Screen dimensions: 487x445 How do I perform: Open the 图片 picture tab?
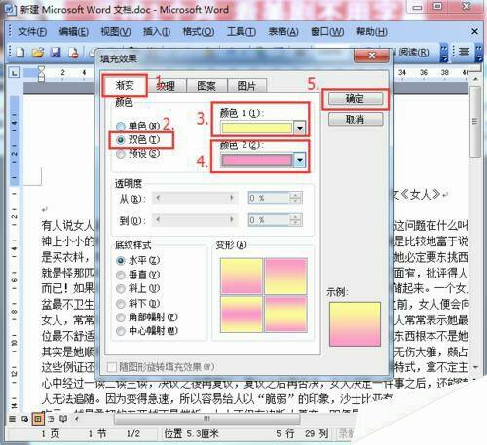246,86
